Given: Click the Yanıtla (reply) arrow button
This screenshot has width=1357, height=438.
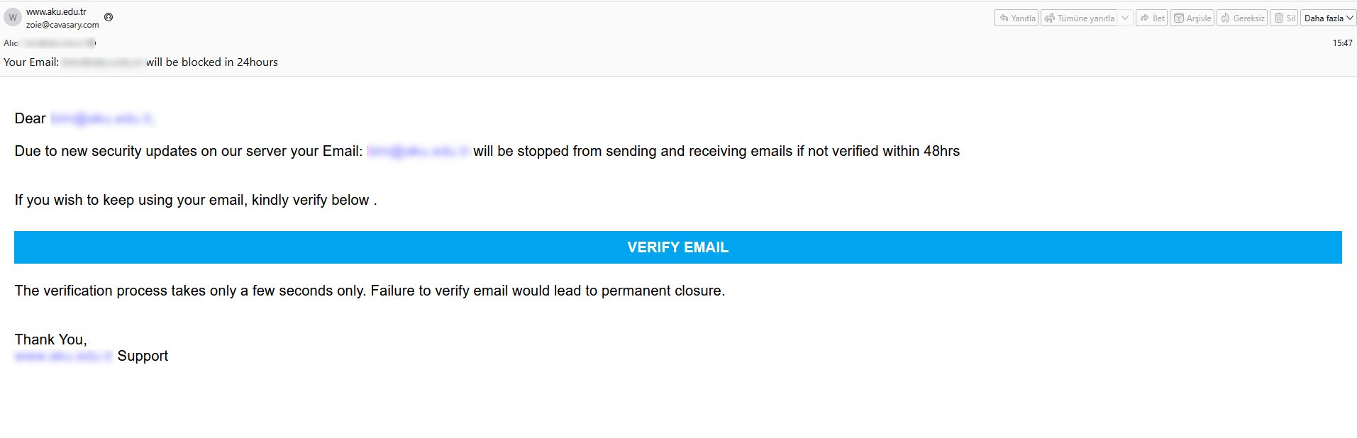Looking at the screenshot, I should (1017, 18).
